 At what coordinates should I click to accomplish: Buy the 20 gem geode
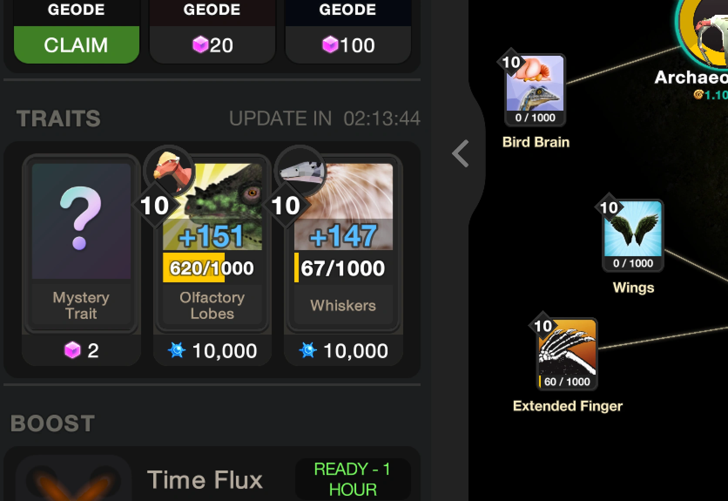(212, 44)
